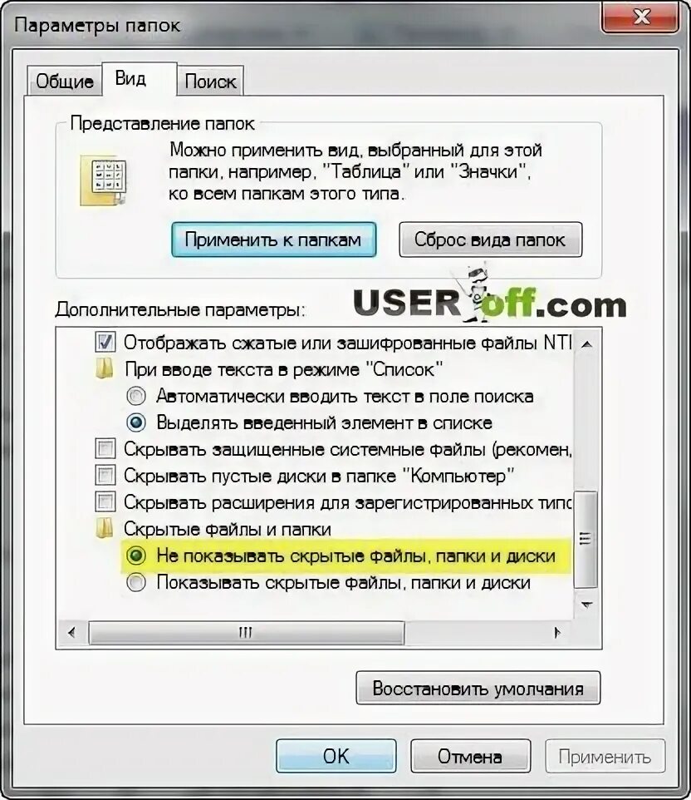
Task: Enable 'Скрывать защищенные системные файлы' checkbox
Action: (105, 448)
